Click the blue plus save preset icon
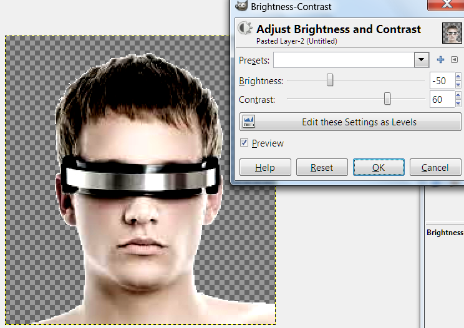Image resolution: width=464 pixels, height=328 pixels. [x=440, y=60]
